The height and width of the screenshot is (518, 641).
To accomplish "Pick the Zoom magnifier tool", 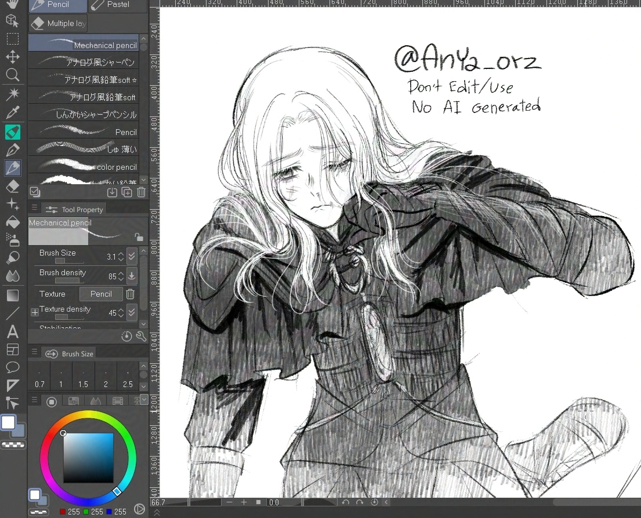I will pyautogui.click(x=13, y=75).
